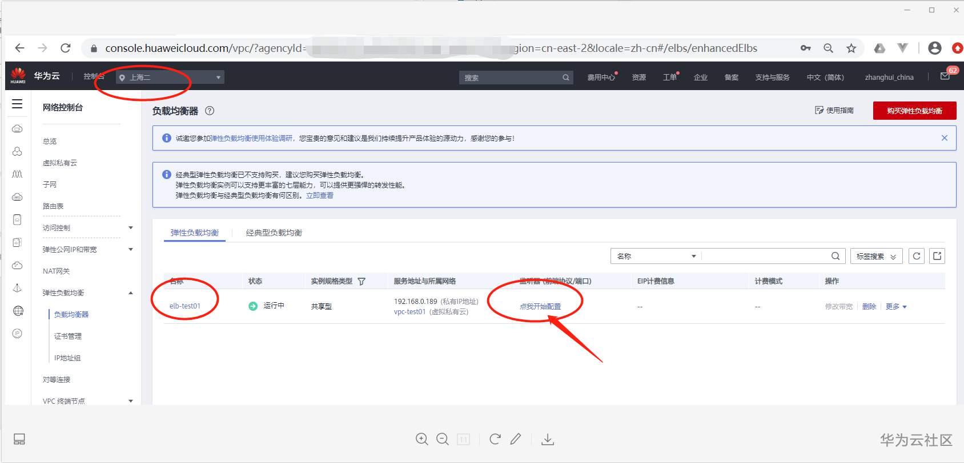Viewport: 964px width, 463px height.
Task: Collapse the 弹性负载均衡 sidebar section
Action: pos(131,293)
